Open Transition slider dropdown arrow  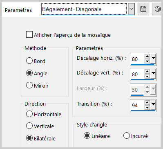pyautogui.click(x=153, y=105)
